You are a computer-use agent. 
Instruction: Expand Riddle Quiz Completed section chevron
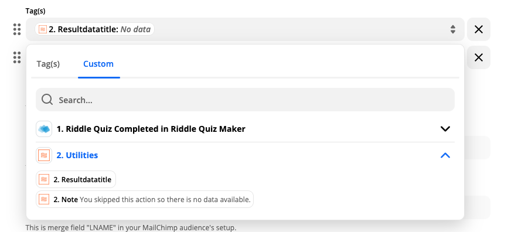coord(445,129)
